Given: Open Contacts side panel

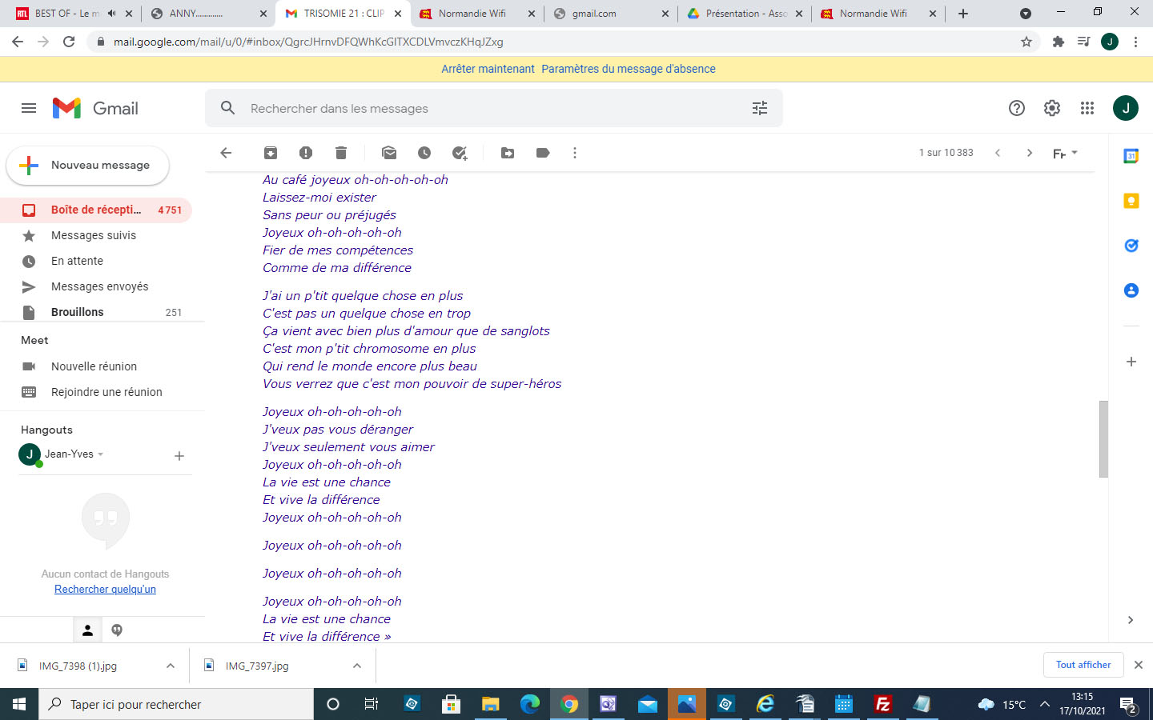Looking at the screenshot, I should tap(1131, 290).
